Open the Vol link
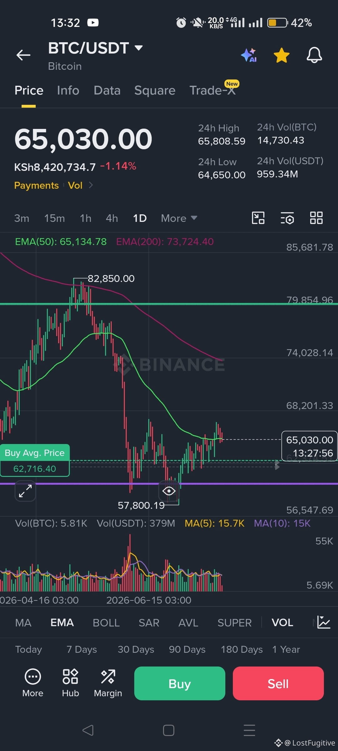 pyautogui.click(x=75, y=185)
